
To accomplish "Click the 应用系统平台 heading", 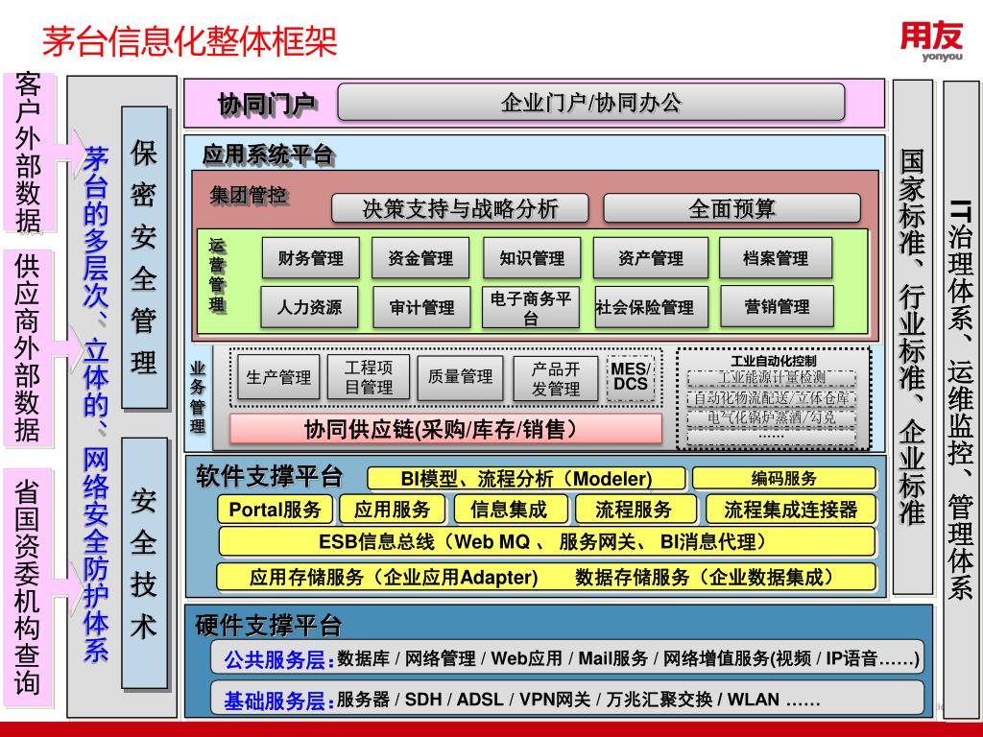I will point(268,155).
